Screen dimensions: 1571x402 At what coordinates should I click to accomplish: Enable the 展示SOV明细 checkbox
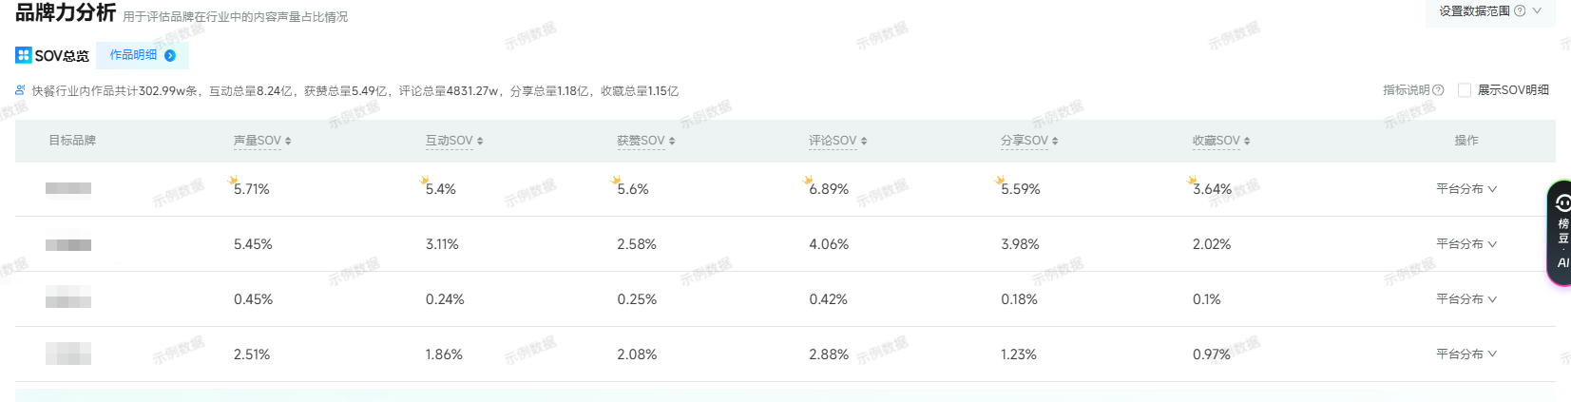pyautogui.click(x=1465, y=90)
